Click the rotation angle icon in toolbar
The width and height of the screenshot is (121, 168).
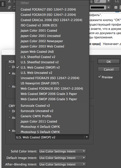(x=9, y=1)
